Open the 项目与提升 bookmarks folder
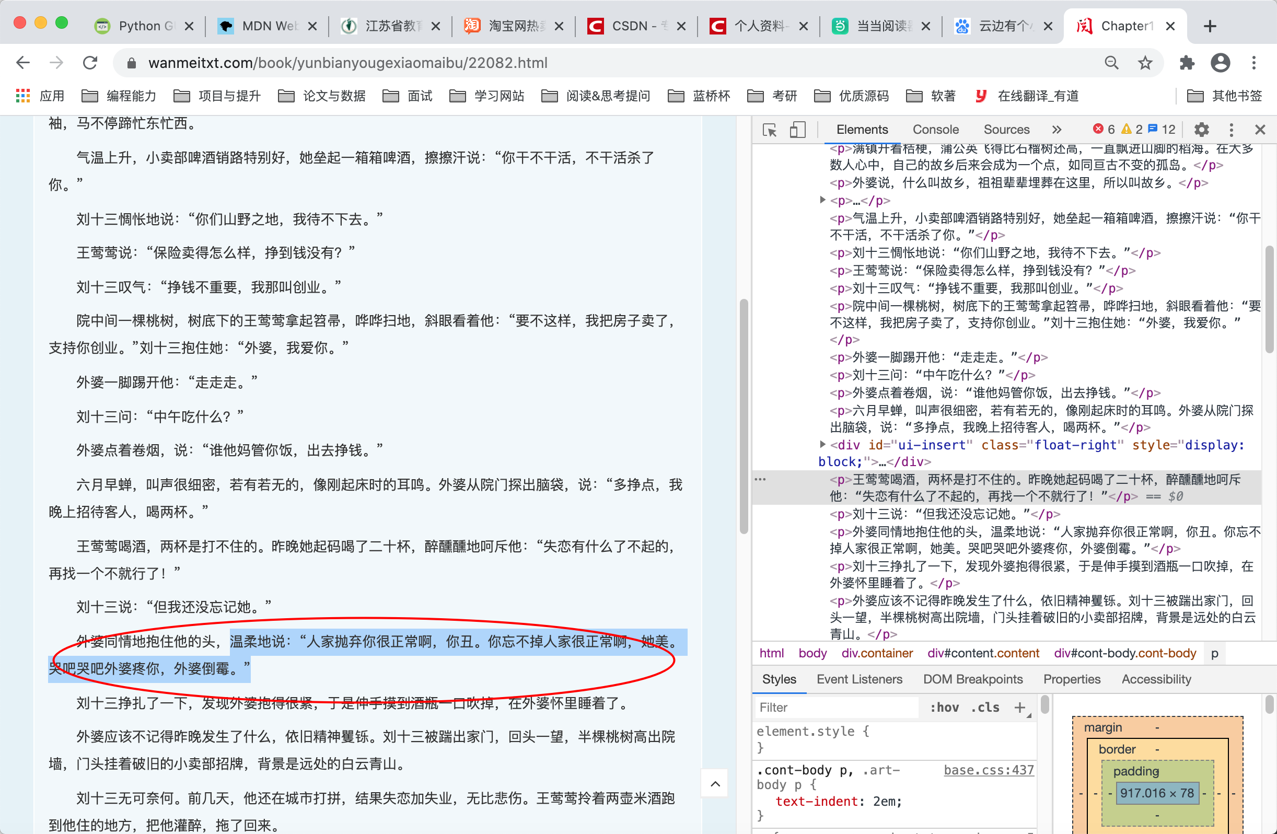The width and height of the screenshot is (1277, 834). point(217,96)
